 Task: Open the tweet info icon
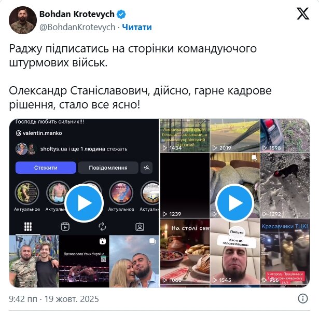[x=303, y=299]
